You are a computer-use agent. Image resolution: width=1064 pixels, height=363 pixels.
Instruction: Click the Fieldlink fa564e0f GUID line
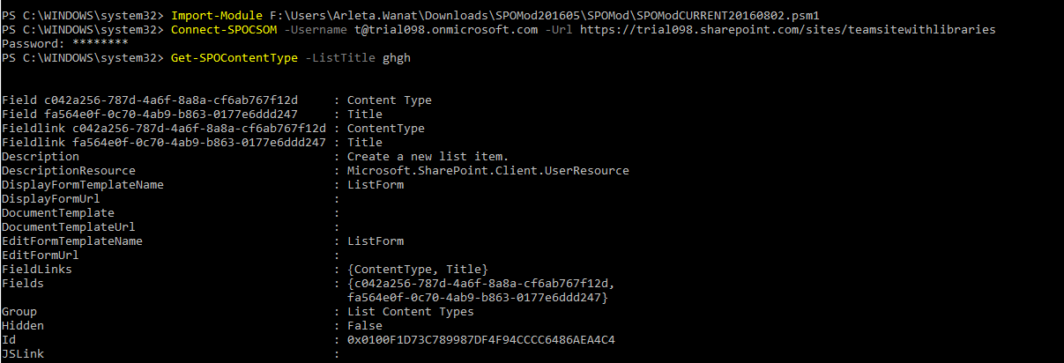coord(164,143)
